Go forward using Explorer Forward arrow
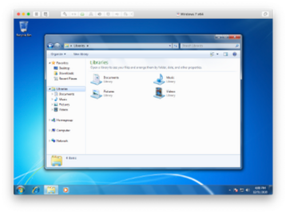The height and width of the screenshot is (213, 286). 57,46
